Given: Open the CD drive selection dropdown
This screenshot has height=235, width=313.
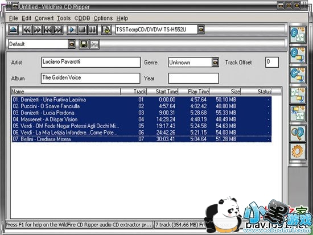Looking at the screenshot, I should [201, 30].
